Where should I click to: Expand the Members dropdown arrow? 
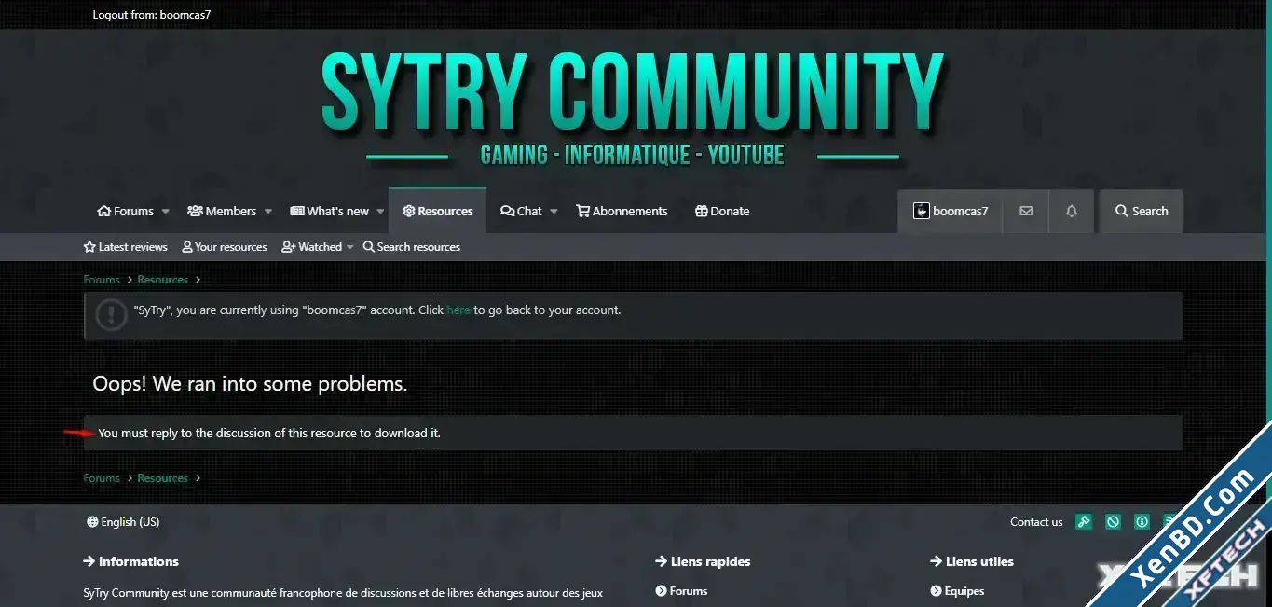(267, 212)
